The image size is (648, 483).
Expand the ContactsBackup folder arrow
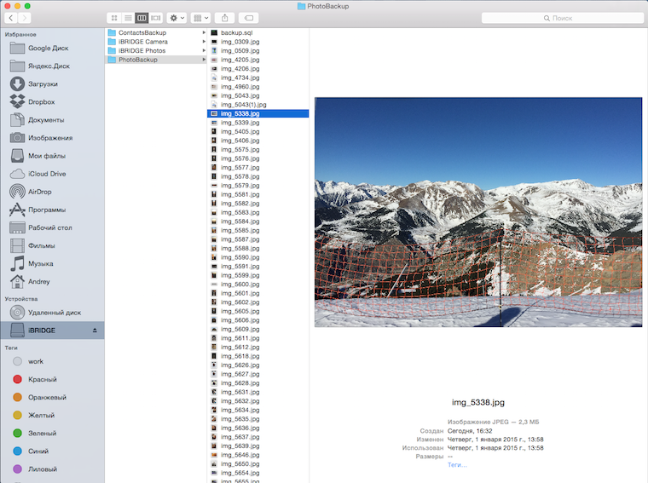(x=203, y=32)
